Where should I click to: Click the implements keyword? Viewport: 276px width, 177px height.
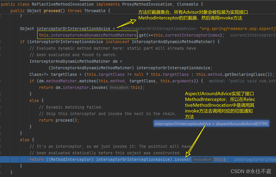[x=108, y=4]
